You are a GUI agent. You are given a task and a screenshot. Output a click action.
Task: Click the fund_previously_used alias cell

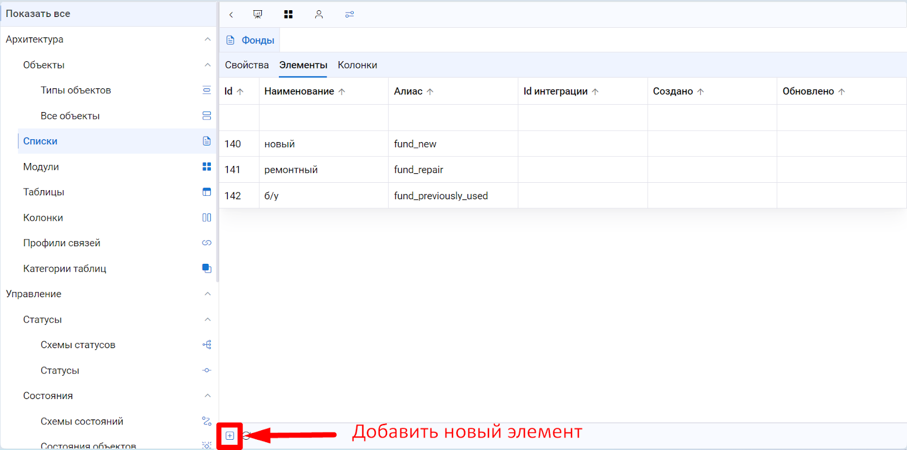click(x=453, y=195)
